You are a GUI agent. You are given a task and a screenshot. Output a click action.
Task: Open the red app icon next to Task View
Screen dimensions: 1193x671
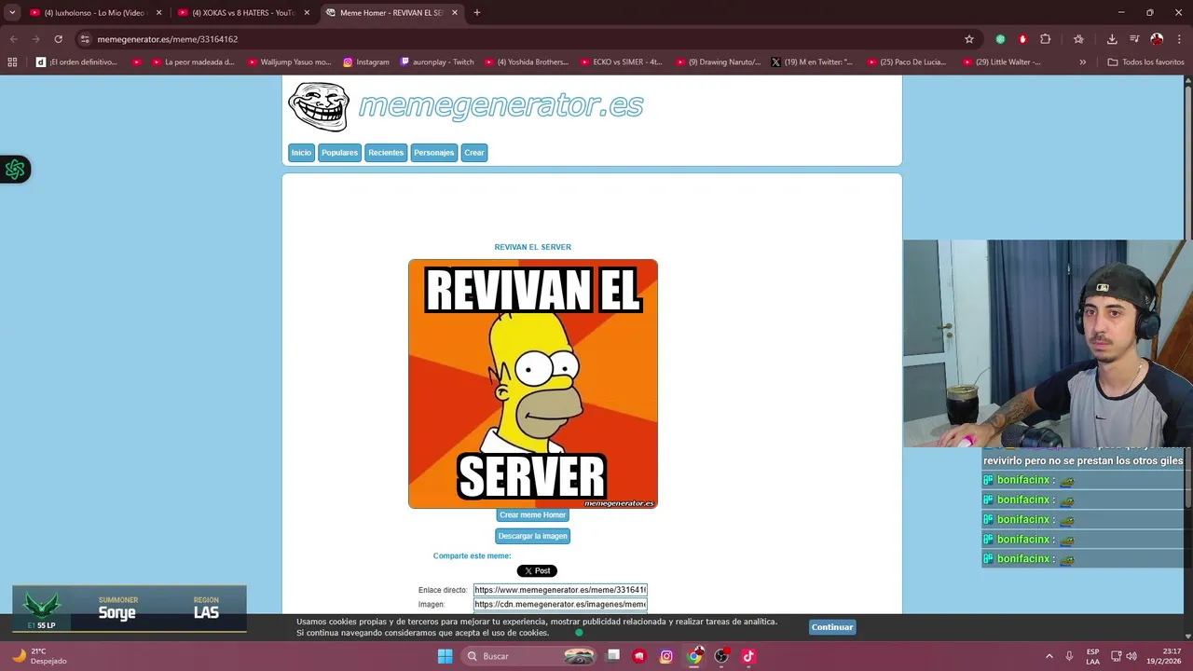click(638, 656)
